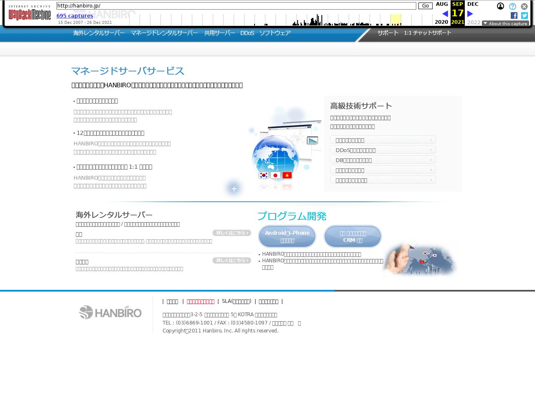535x401 pixels.
Task: Select DEC 2022 capture
Action: point(473,13)
